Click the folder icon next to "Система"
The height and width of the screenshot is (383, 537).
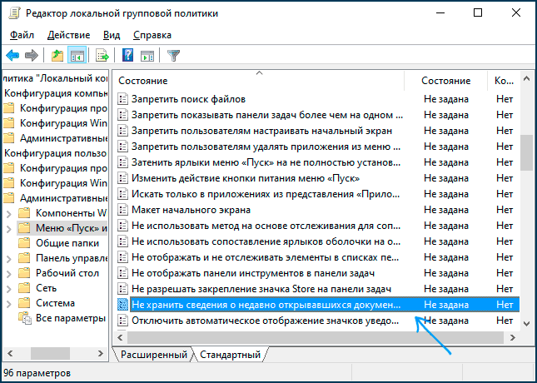24,303
